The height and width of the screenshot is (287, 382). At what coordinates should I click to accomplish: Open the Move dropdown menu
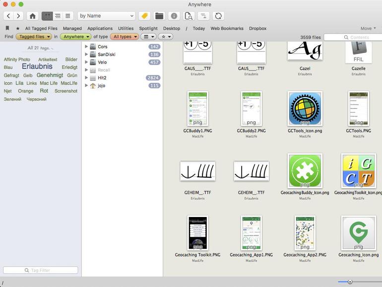point(368,28)
